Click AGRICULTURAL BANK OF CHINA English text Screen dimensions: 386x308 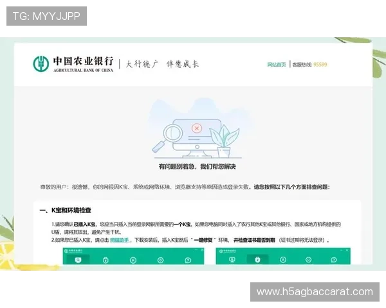tap(83, 70)
